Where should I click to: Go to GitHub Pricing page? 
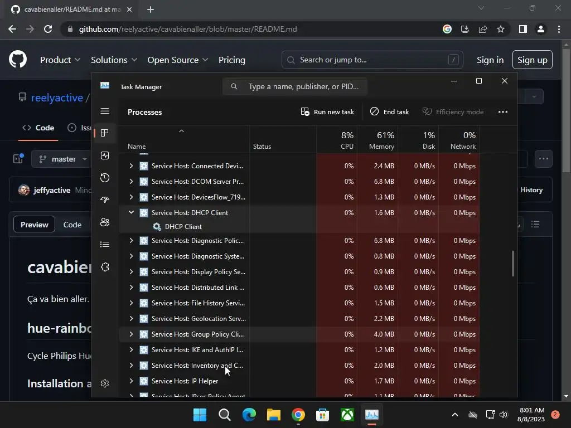(232, 60)
